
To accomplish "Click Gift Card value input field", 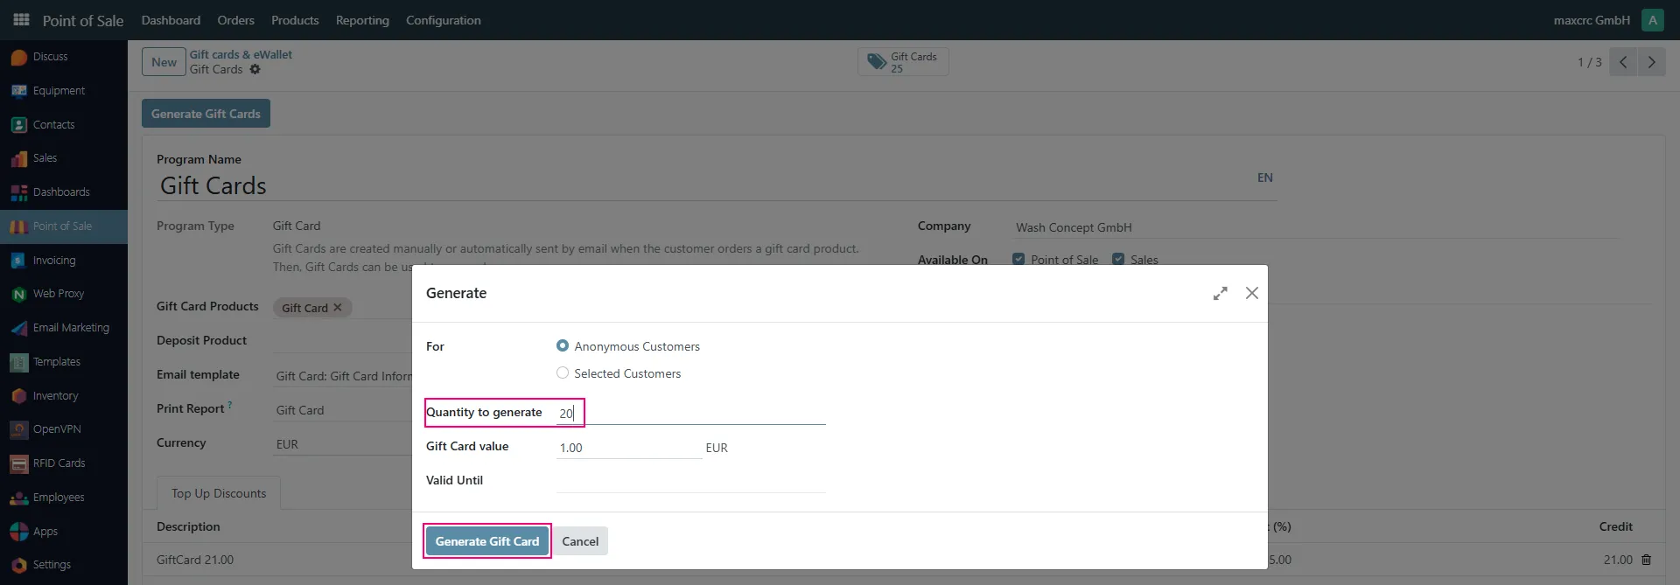I will (x=629, y=448).
